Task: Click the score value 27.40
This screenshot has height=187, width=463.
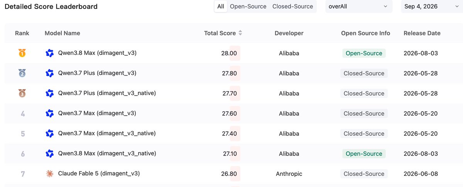Action: pyautogui.click(x=229, y=134)
